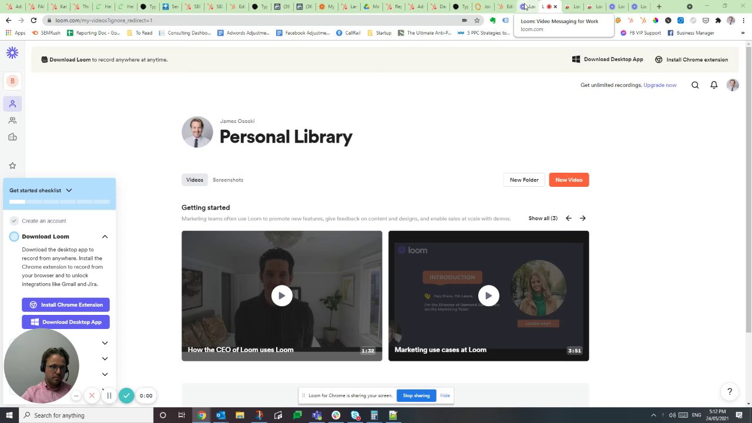Click the webcam bubble preview

pyautogui.click(x=41, y=366)
